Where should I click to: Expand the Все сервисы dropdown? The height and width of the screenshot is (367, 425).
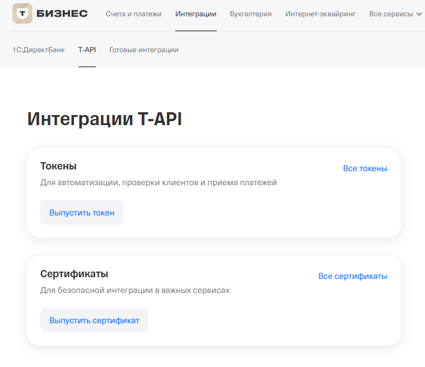click(x=395, y=14)
